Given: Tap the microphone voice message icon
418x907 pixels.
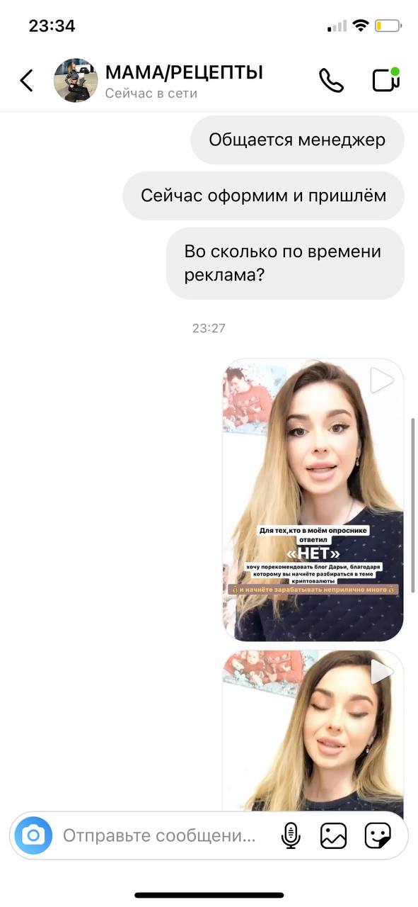Looking at the screenshot, I should (x=291, y=835).
